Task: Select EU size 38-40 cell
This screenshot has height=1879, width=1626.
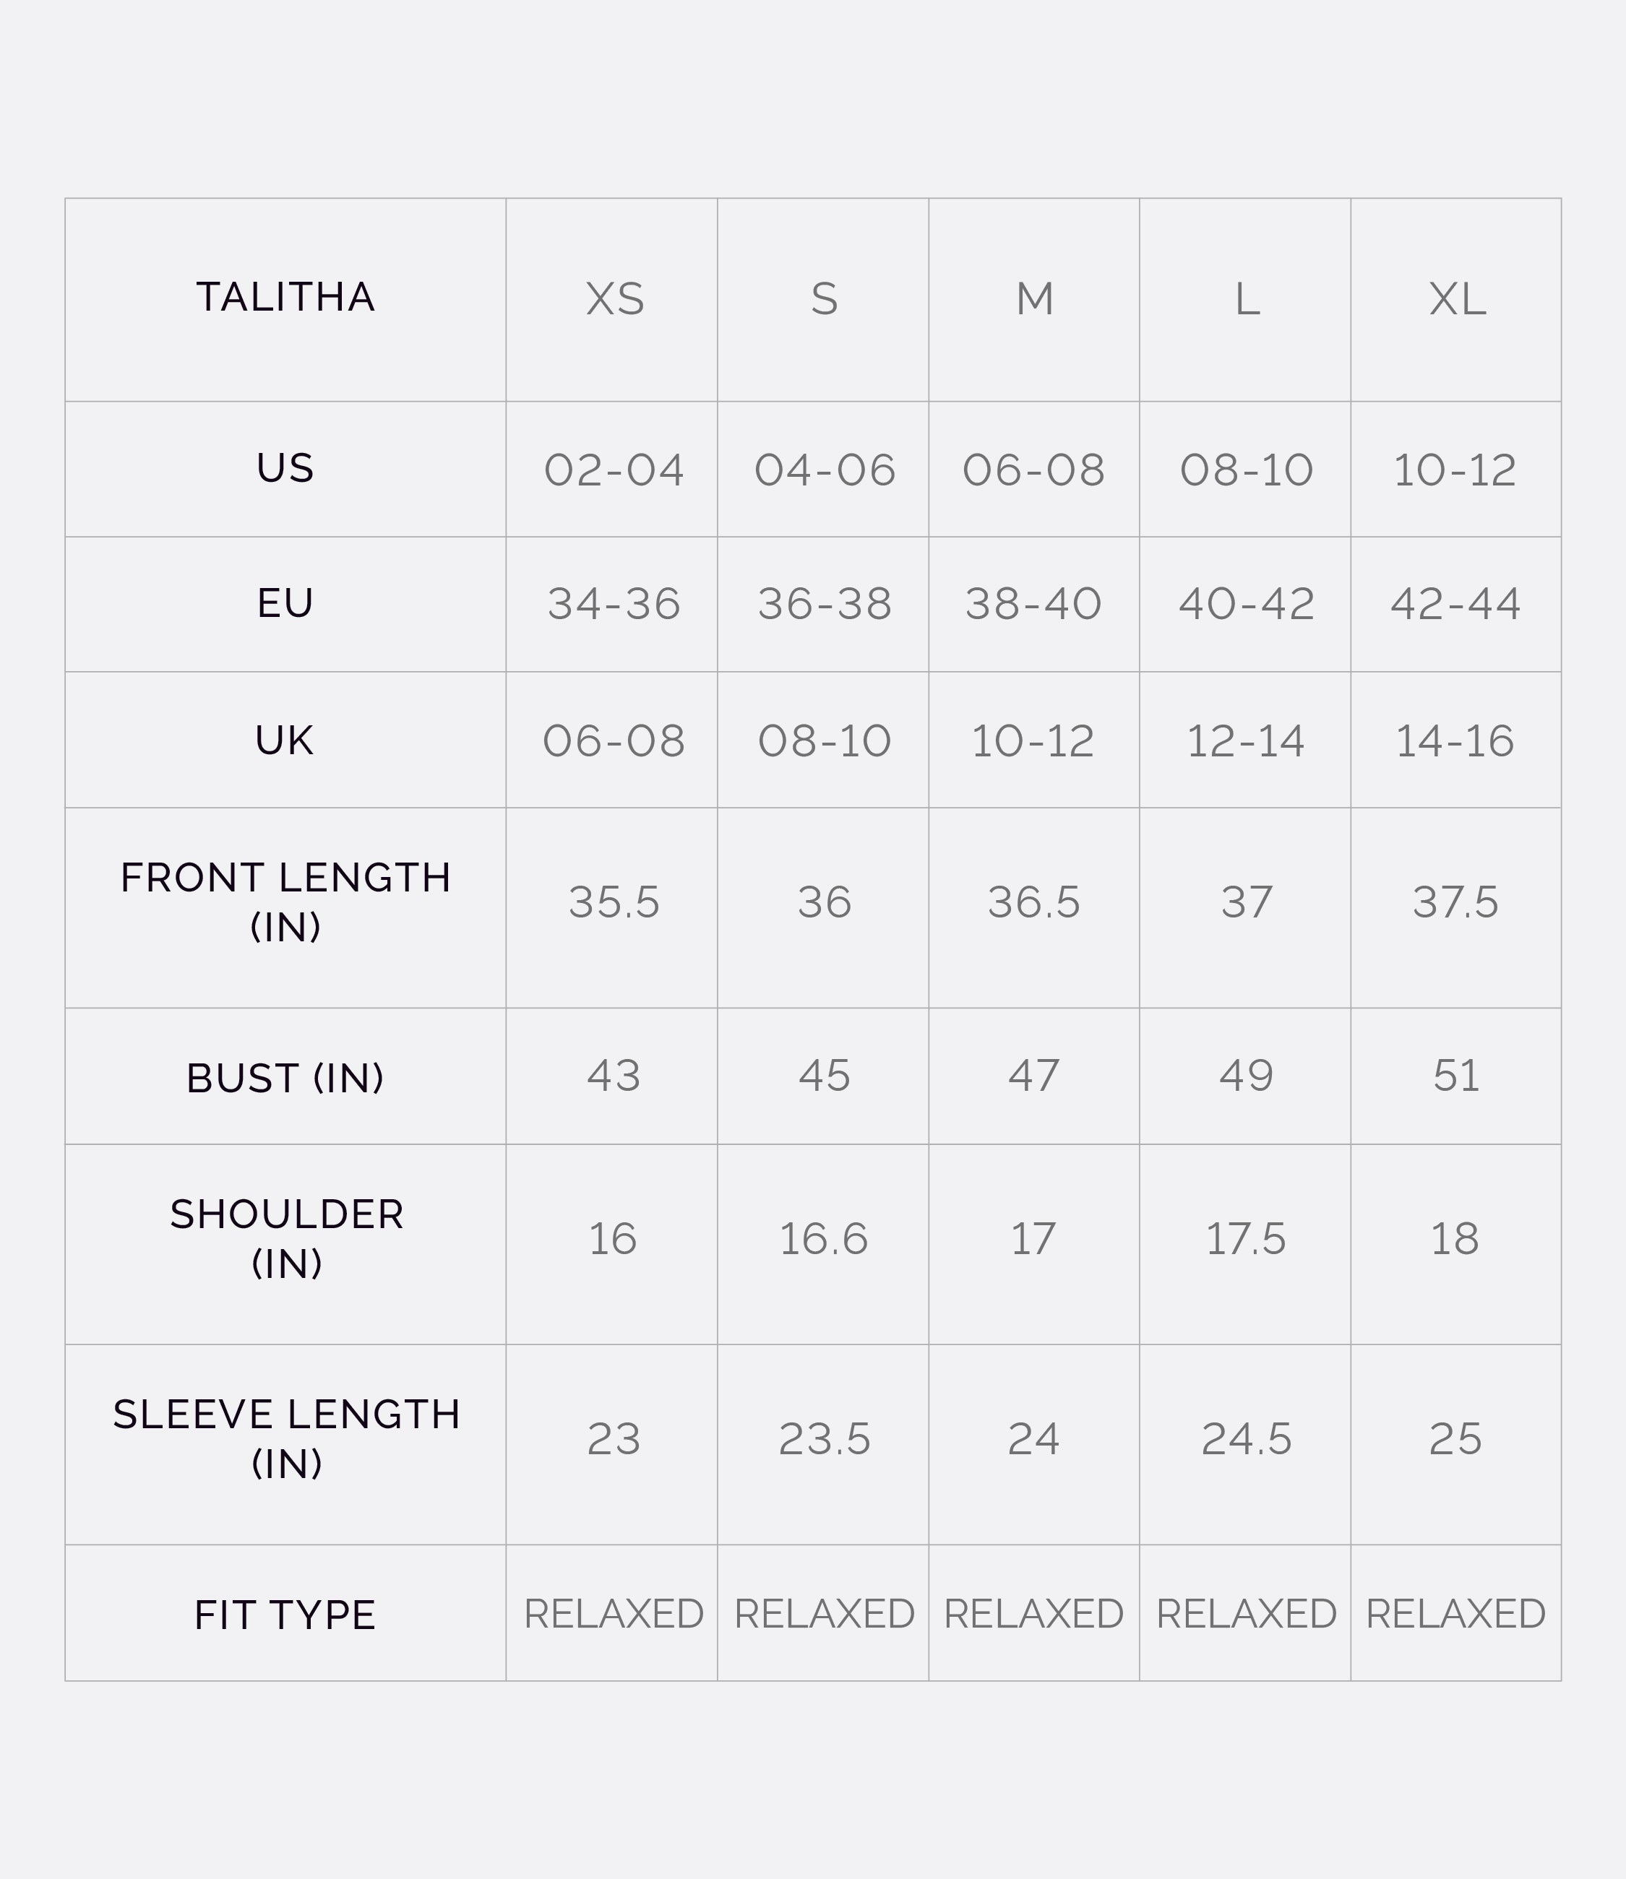Action: (x=1033, y=604)
